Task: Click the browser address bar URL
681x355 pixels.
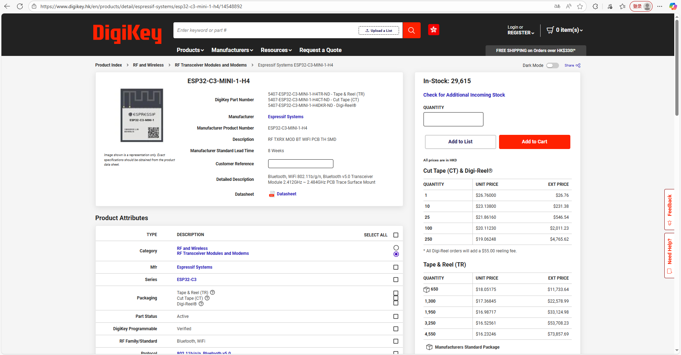Action: click(141, 6)
